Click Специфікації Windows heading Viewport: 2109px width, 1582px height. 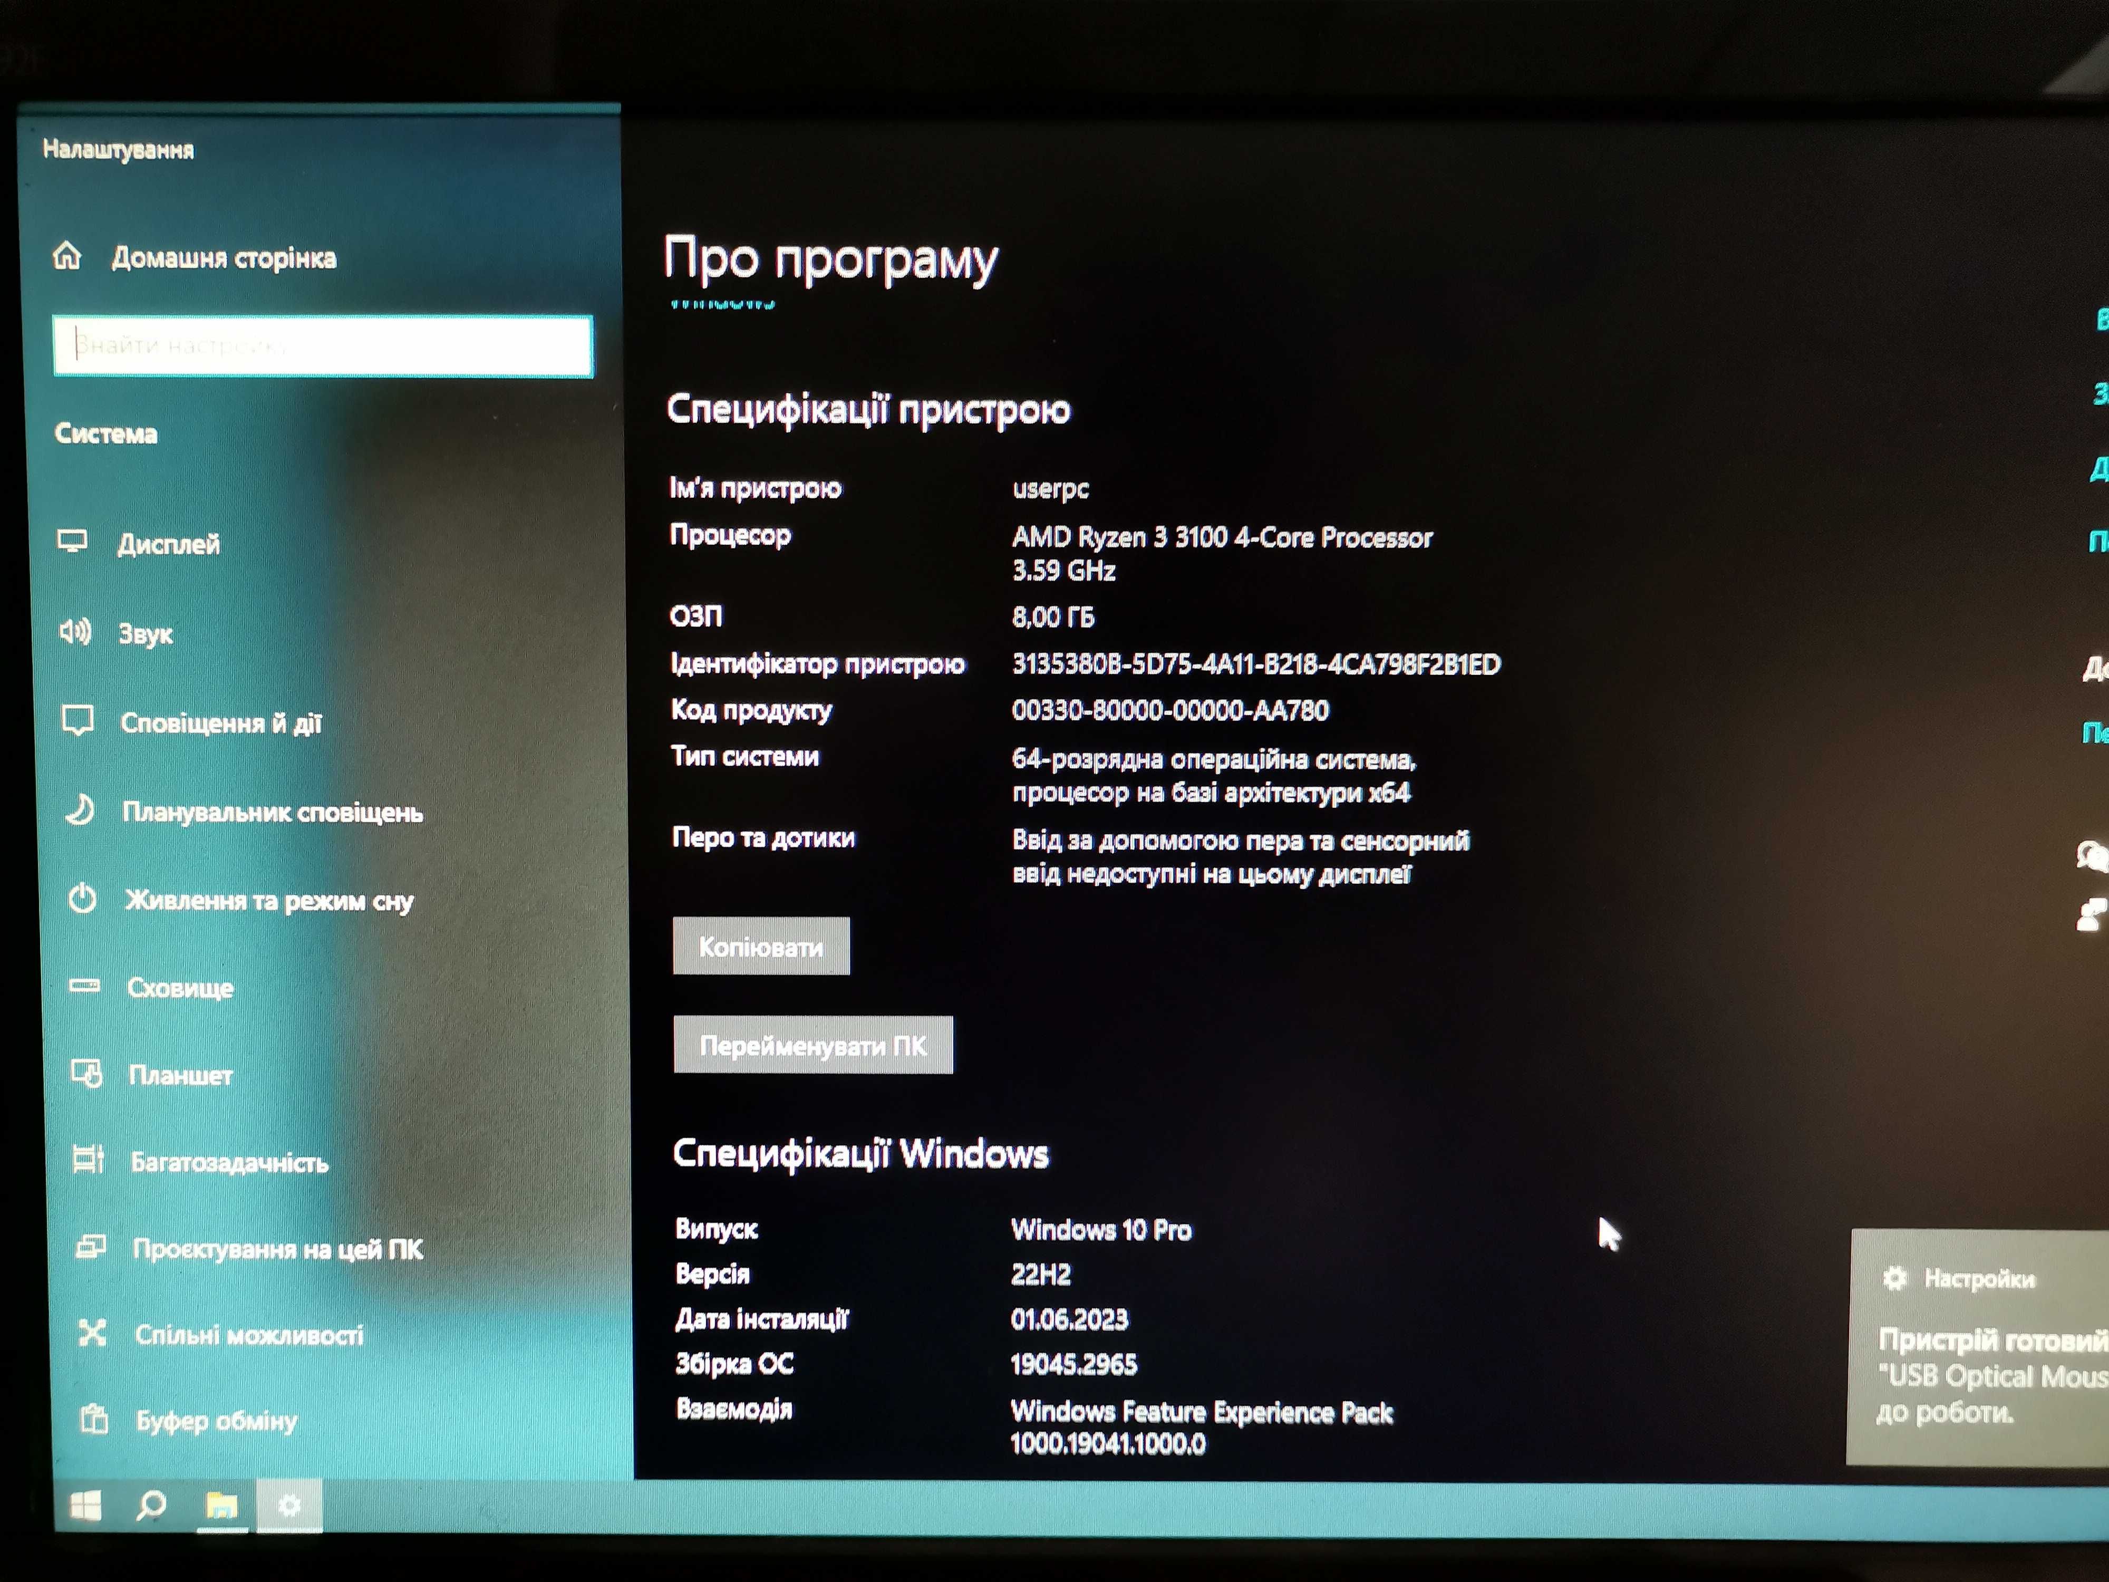pos(860,1154)
